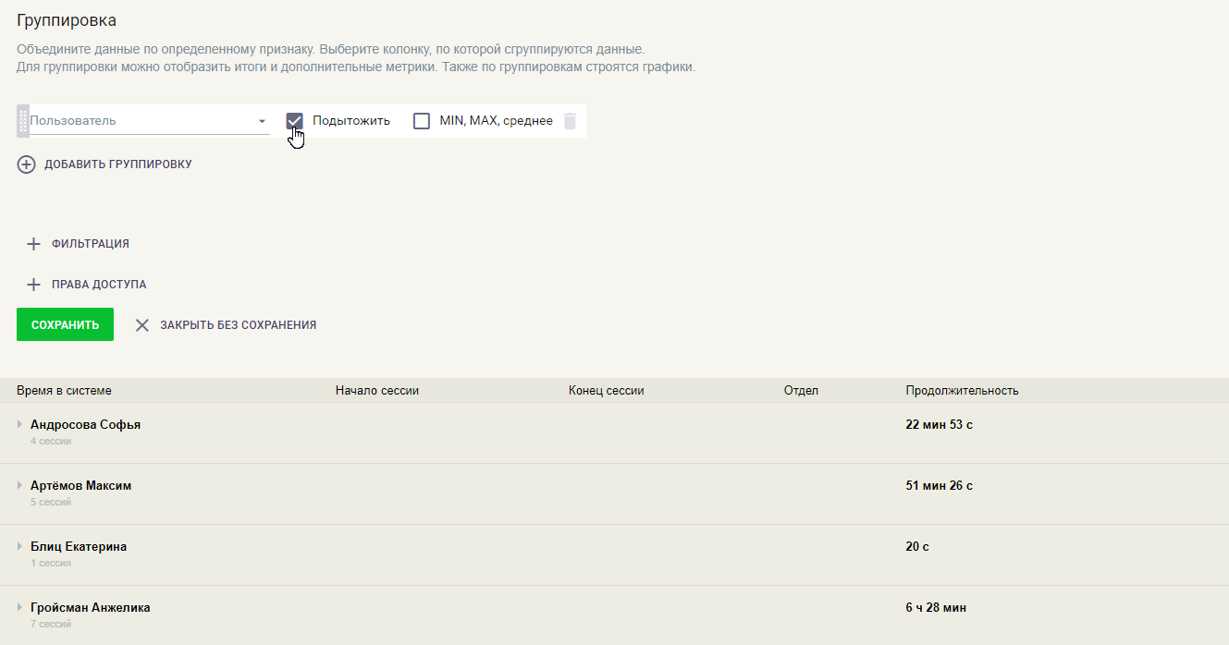Screen dimensions: 1229x645
Task: Click the plus icon next to Права доступа
Action: tap(33, 285)
